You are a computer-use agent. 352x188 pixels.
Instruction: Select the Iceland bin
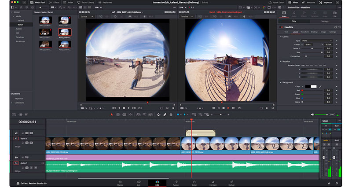click(x=21, y=20)
